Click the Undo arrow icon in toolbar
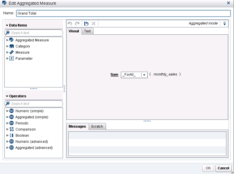 click(x=70, y=23)
